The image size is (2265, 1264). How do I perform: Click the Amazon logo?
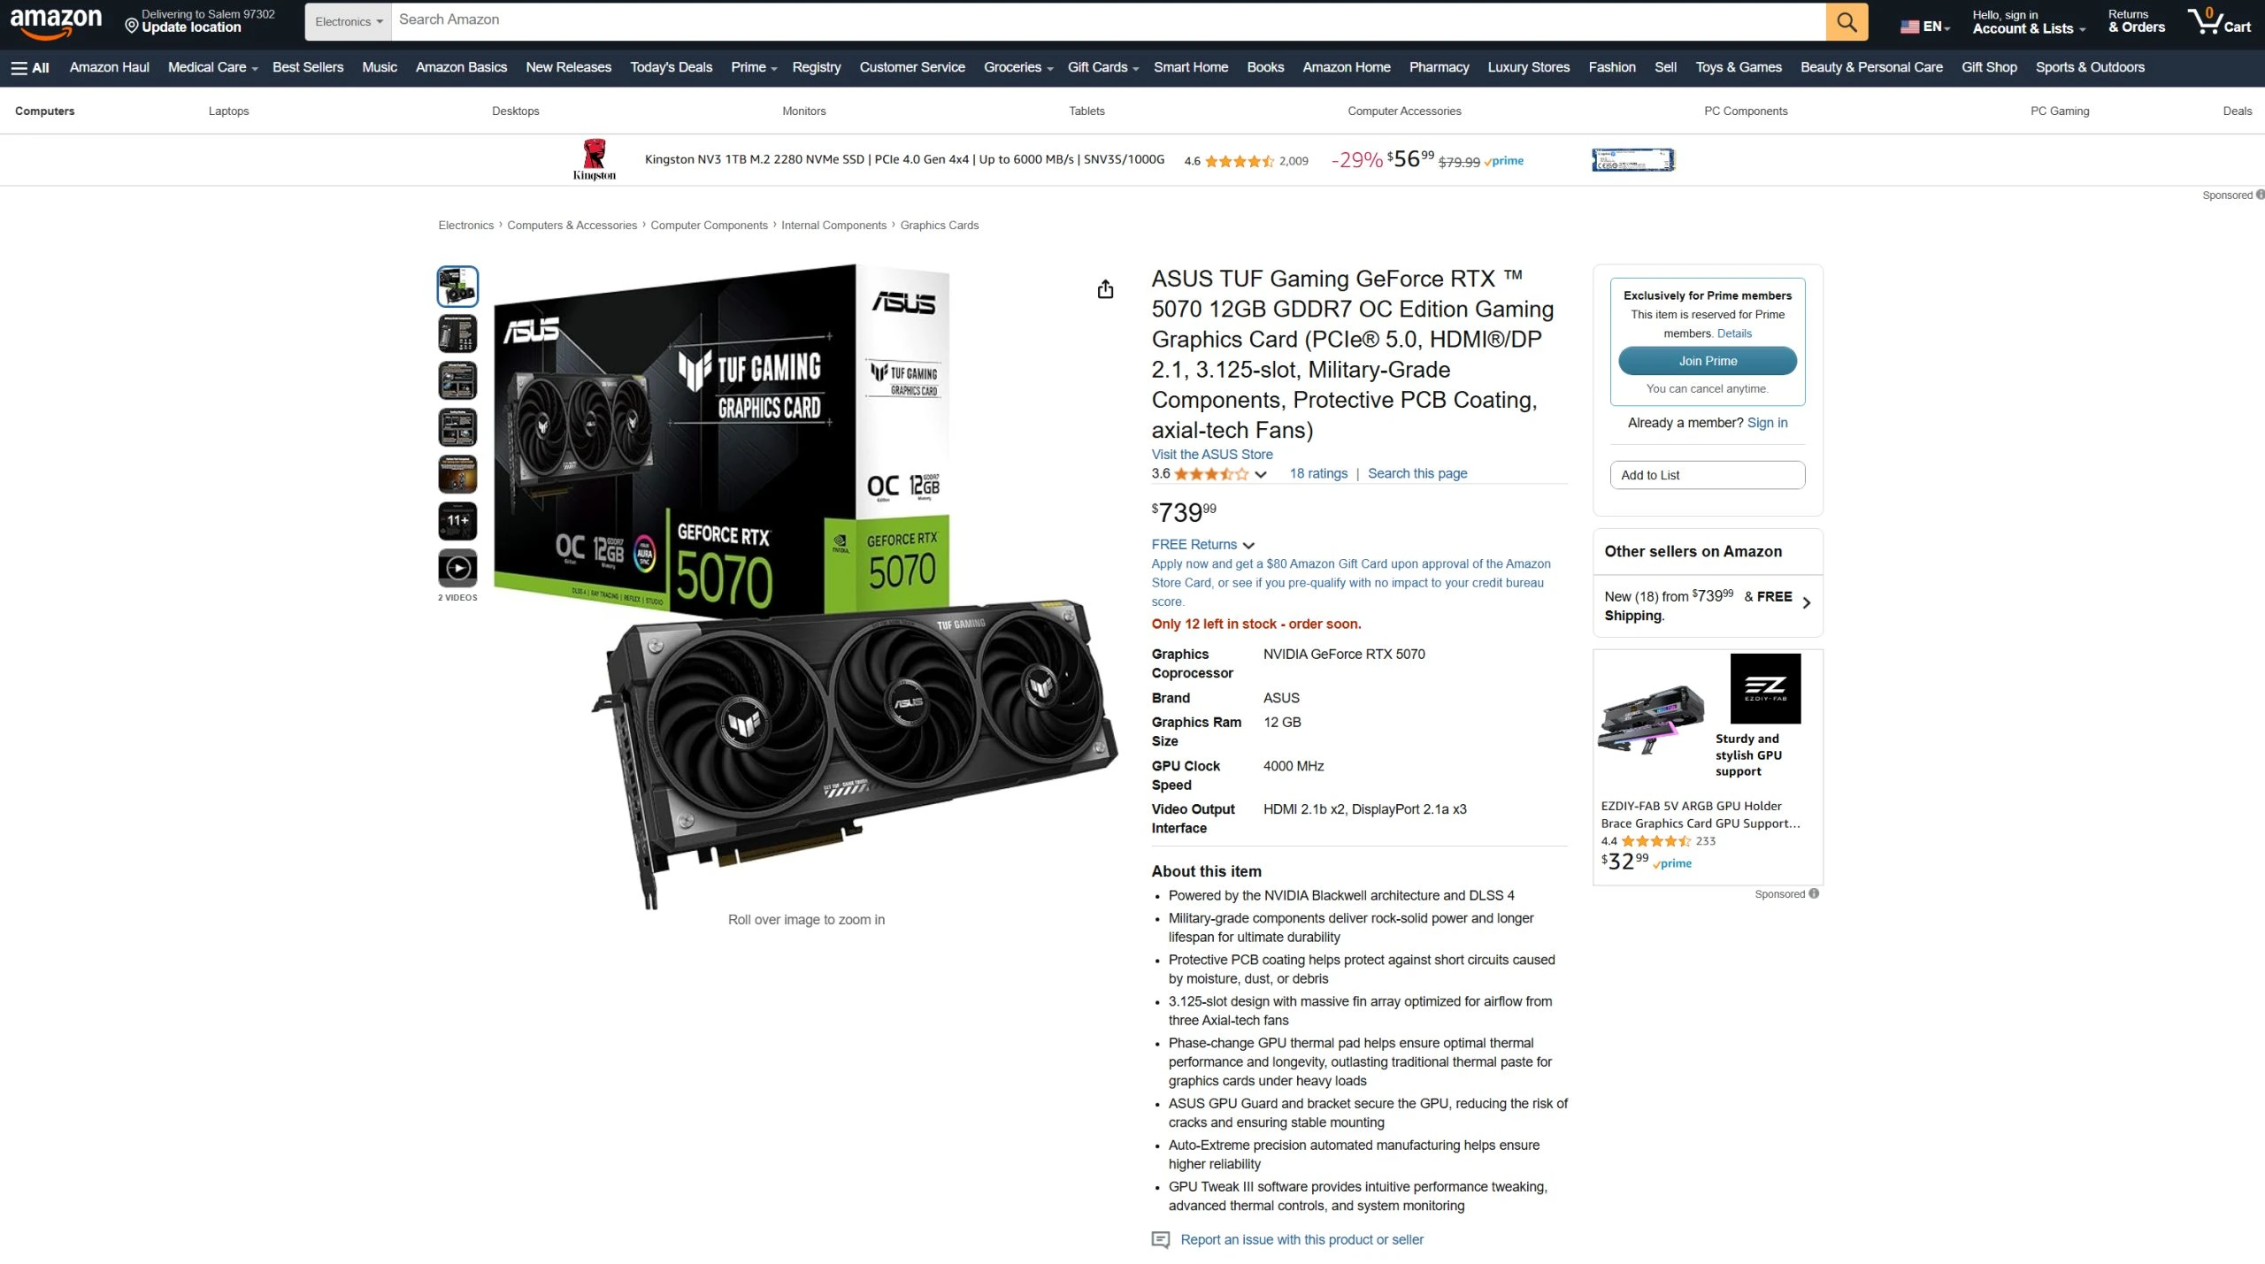[56, 21]
